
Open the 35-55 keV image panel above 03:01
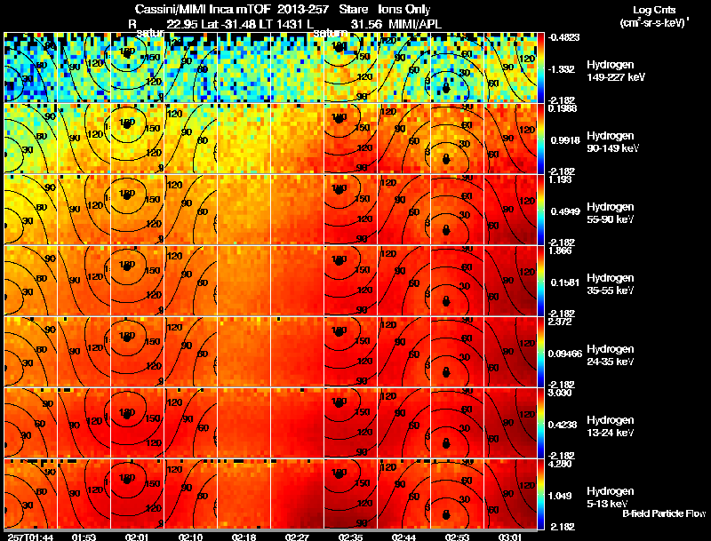tap(510, 281)
